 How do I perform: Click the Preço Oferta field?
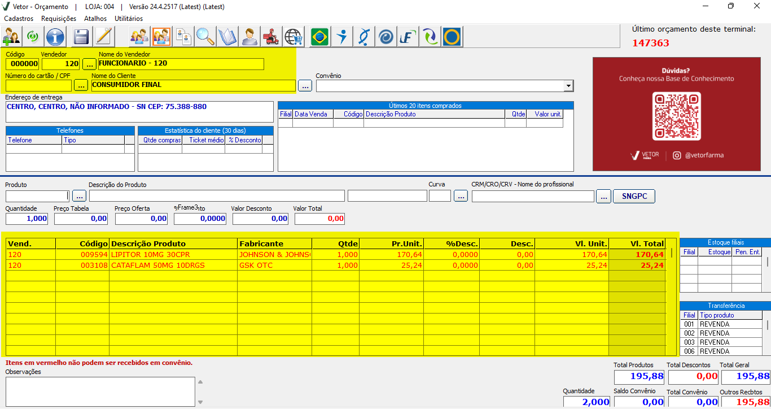click(x=141, y=219)
